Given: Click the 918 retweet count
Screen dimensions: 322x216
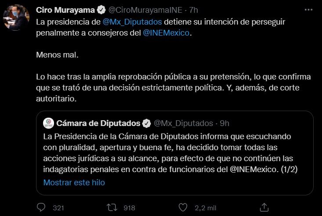Looking at the screenshot, I should [x=129, y=208].
